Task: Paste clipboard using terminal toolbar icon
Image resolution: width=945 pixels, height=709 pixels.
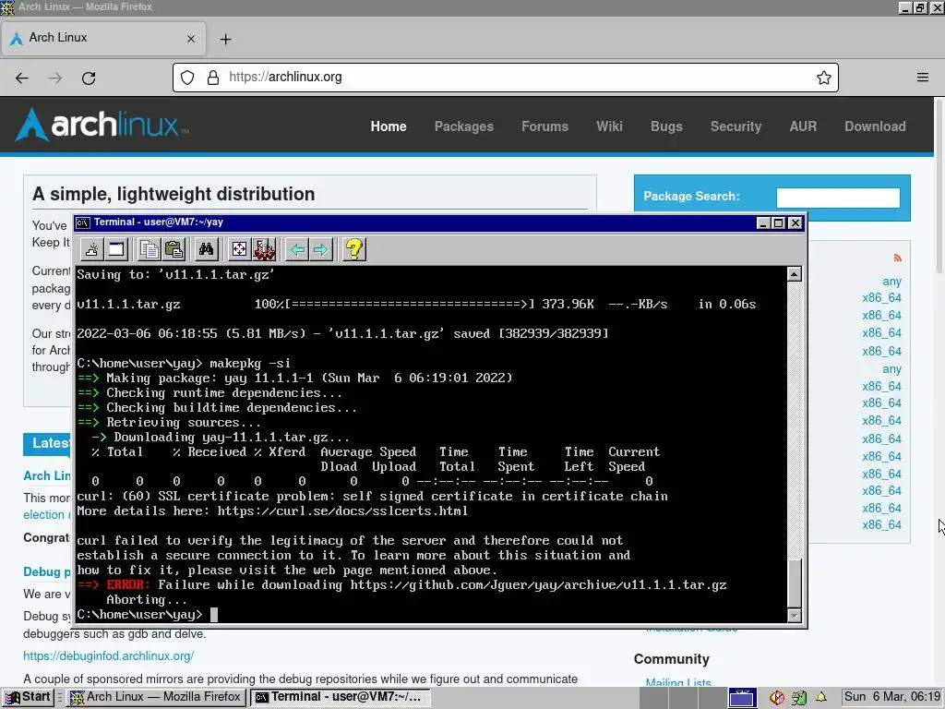Action: click(x=173, y=249)
